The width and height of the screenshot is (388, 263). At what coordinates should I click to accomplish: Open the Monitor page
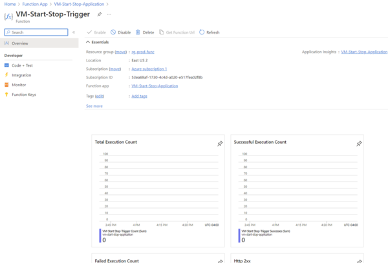19,85
